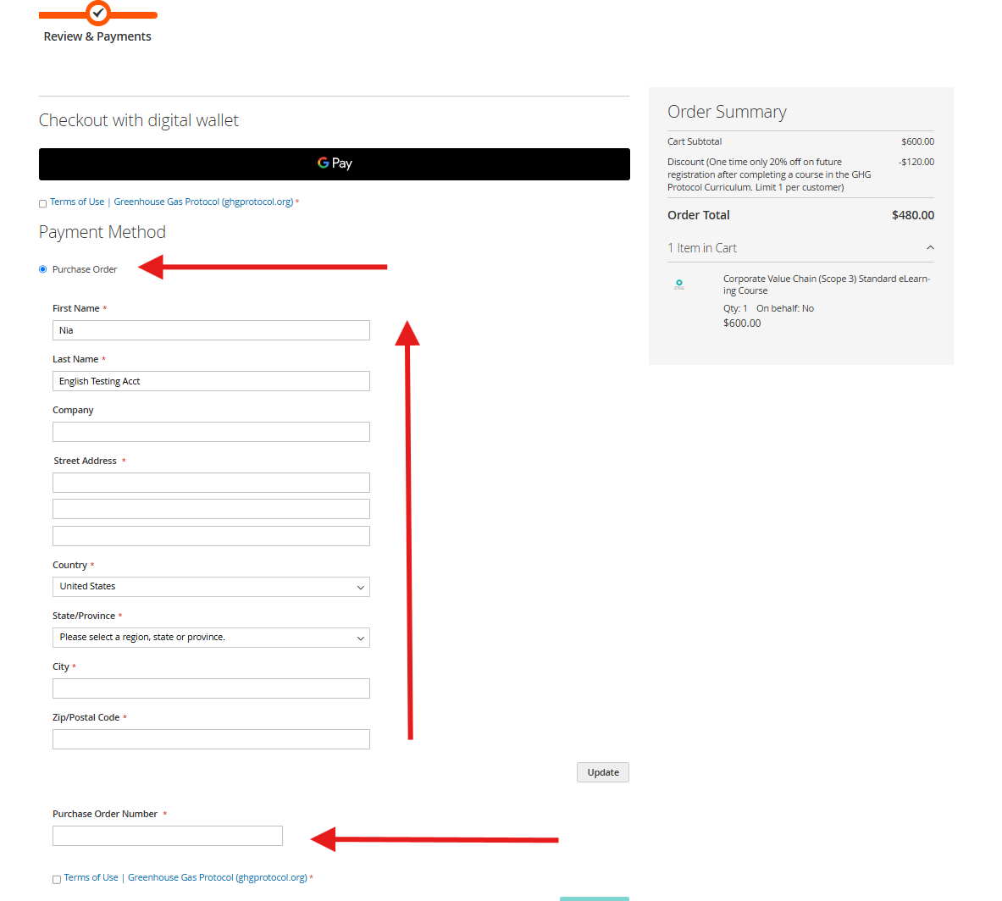Open the Country dropdown
Viewport: 1002px width, 901px height.
pyautogui.click(x=211, y=587)
